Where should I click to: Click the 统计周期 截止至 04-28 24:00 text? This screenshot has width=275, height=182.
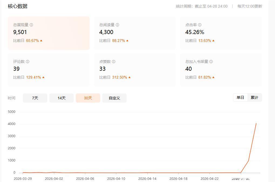[x=202, y=6]
